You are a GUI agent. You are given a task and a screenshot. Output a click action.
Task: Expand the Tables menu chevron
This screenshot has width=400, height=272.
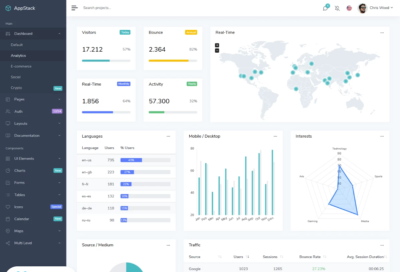pyautogui.click(x=59, y=195)
